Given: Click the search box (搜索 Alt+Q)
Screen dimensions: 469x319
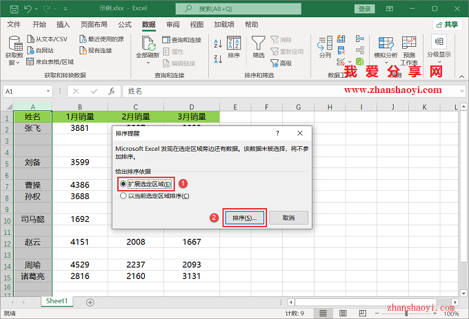Looking at the screenshot, I should point(239,9).
